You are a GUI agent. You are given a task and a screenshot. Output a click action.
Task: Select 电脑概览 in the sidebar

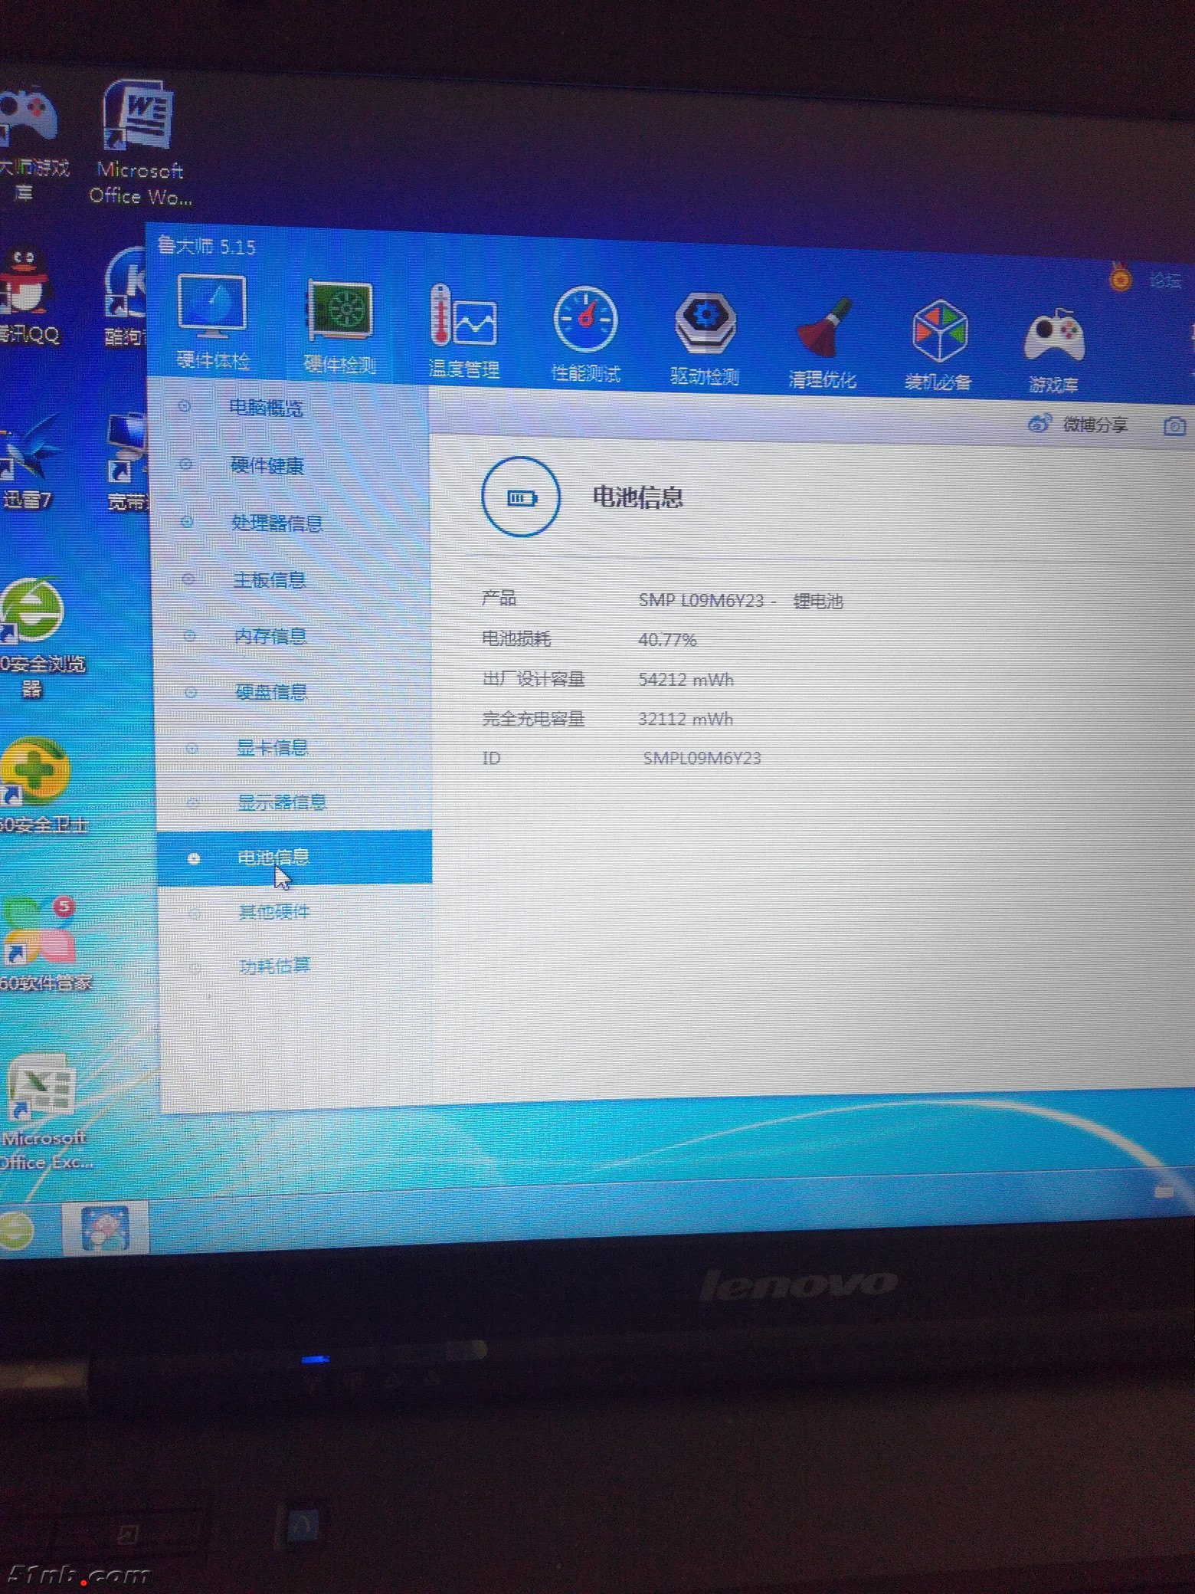(x=266, y=408)
